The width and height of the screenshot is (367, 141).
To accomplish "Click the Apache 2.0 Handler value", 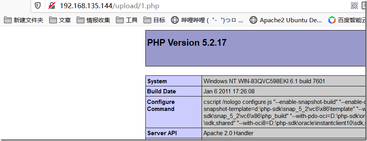I will (228, 133).
